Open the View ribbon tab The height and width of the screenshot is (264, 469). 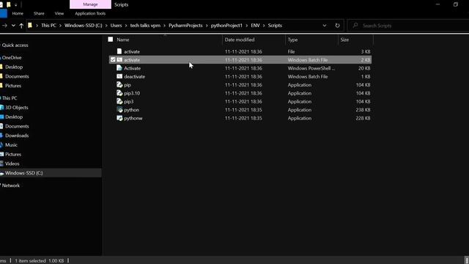coord(59,13)
